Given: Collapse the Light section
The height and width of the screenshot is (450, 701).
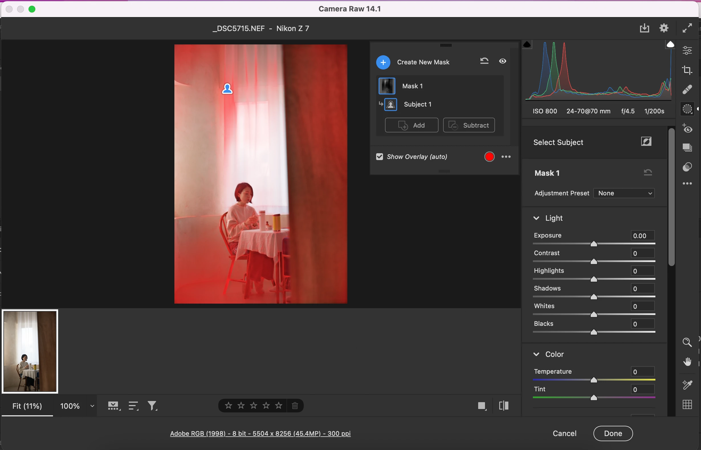Looking at the screenshot, I should pos(536,218).
